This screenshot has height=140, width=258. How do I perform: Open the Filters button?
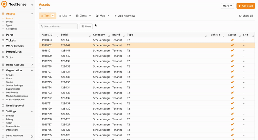(86, 26)
